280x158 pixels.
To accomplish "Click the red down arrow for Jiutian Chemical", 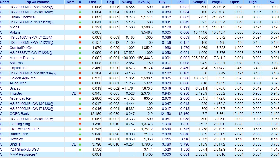I will pos(80,17).
